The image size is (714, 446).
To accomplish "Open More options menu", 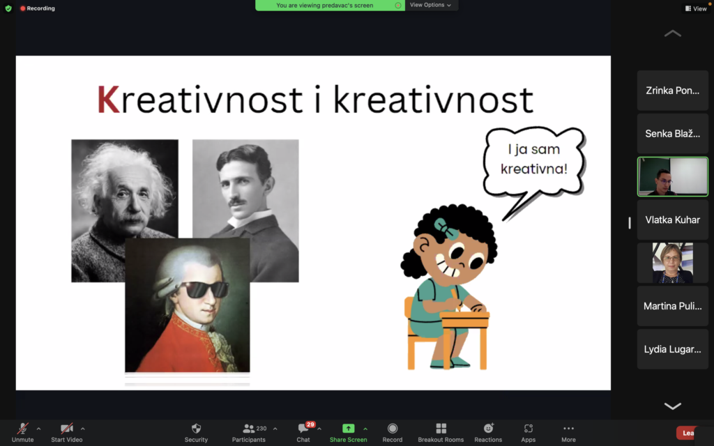I will [568, 432].
